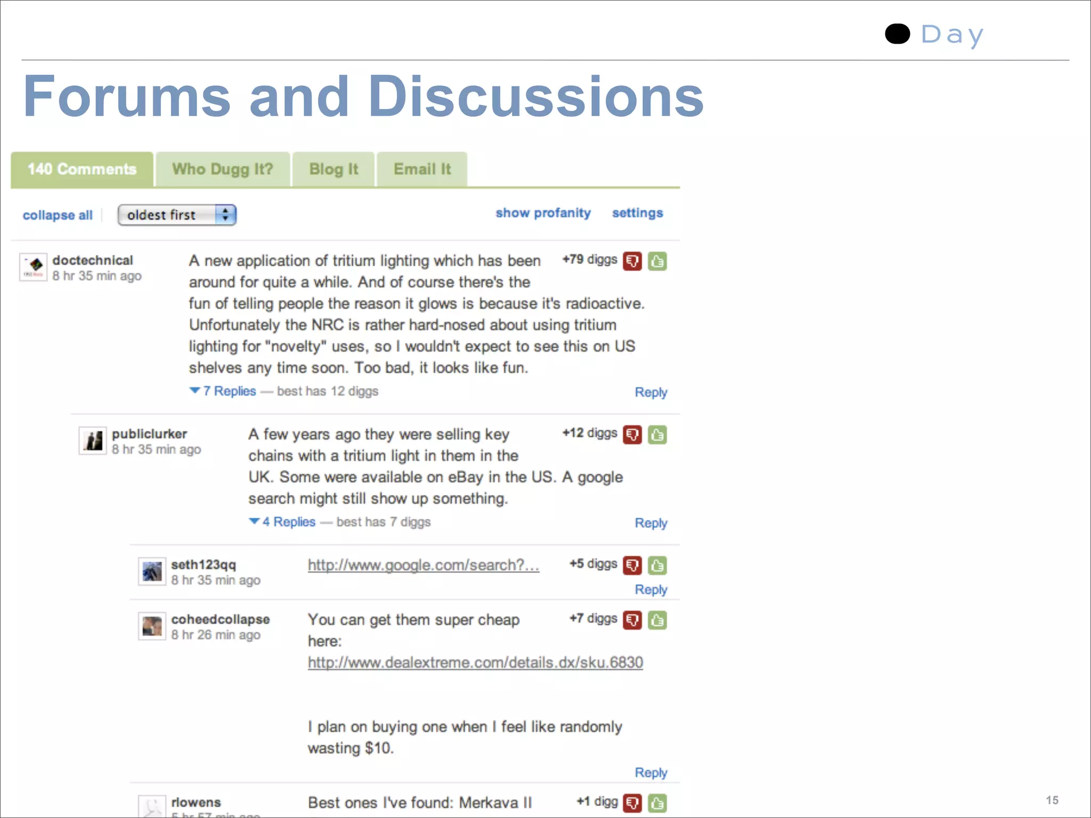
Task: Click 'best has 12 diggs' text
Action: pyautogui.click(x=328, y=391)
